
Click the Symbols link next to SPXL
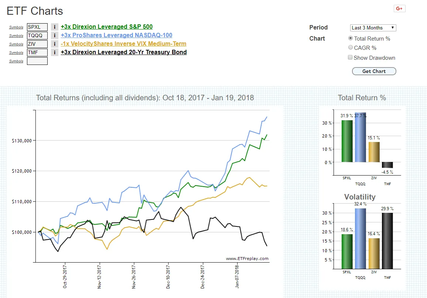(x=16, y=27)
